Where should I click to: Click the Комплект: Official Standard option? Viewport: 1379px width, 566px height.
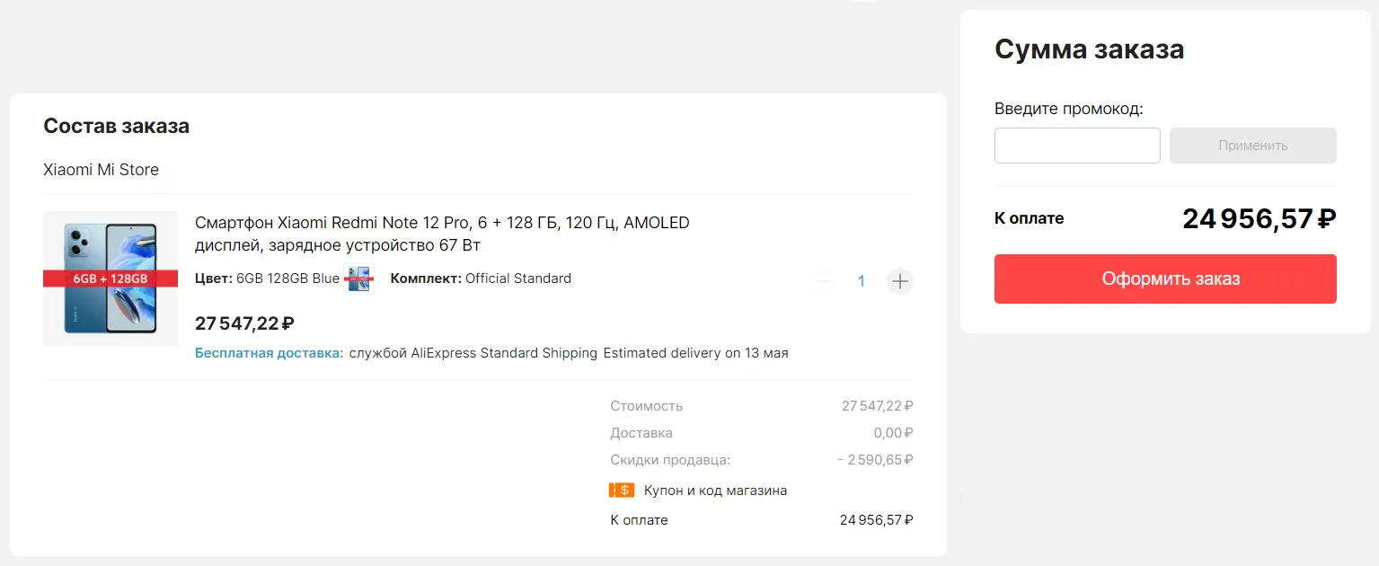(x=481, y=279)
